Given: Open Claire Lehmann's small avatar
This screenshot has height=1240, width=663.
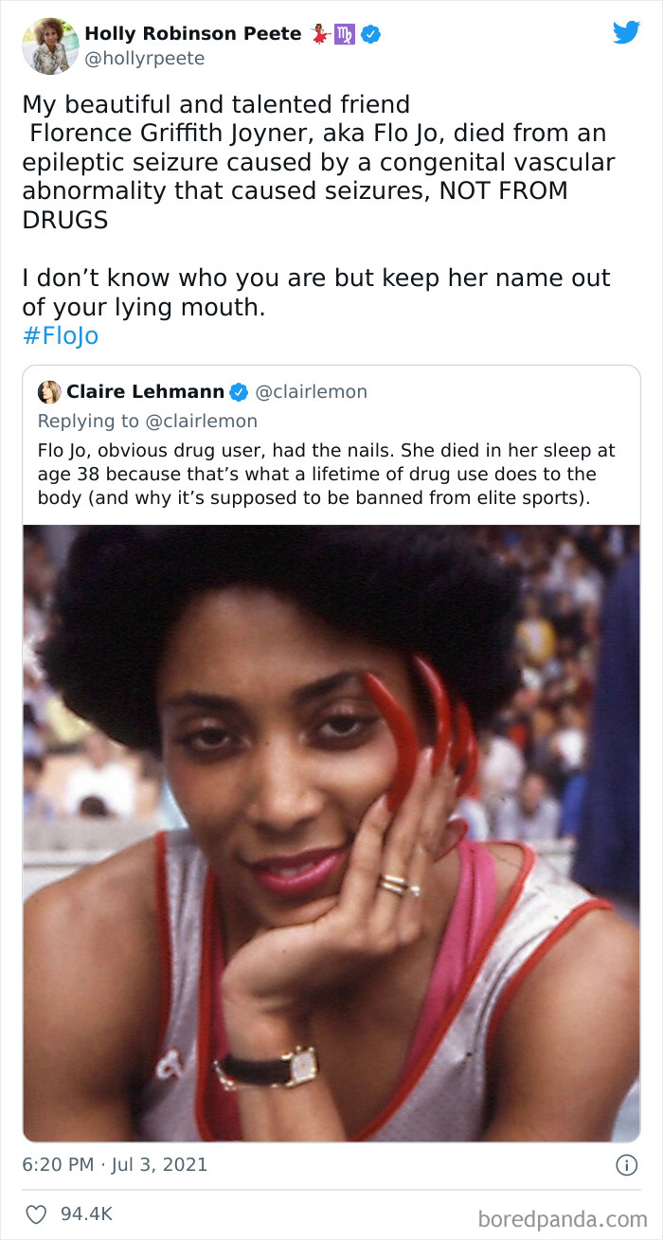Looking at the screenshot, I should click(x=49, y=392).
